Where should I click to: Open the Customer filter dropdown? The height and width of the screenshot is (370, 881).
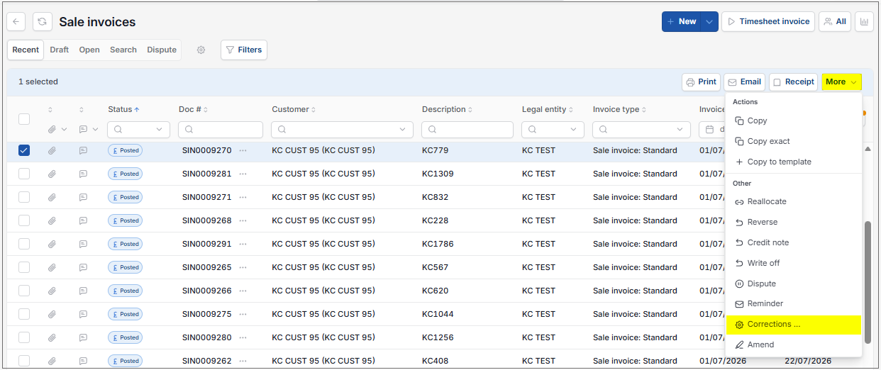point(343,130)
